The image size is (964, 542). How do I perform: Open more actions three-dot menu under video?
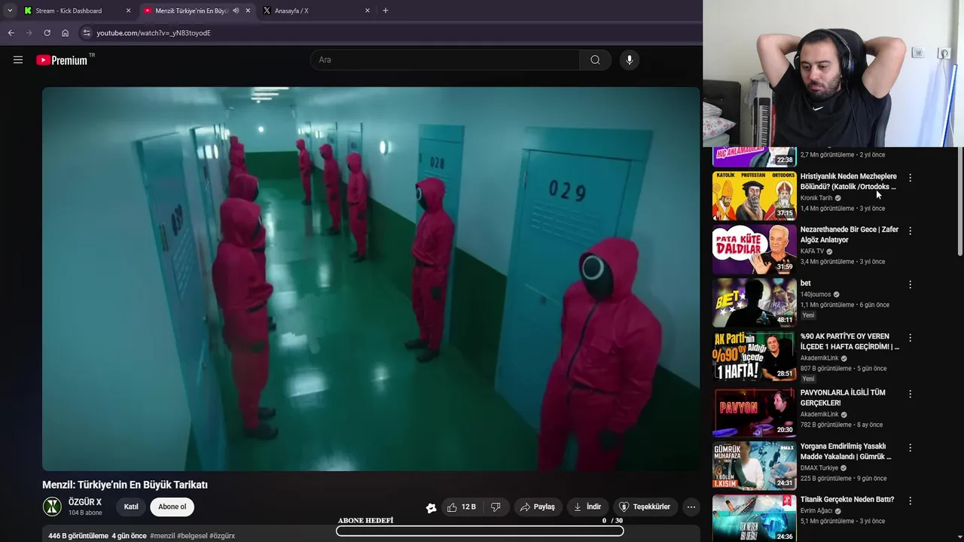(x=691, y=507)
